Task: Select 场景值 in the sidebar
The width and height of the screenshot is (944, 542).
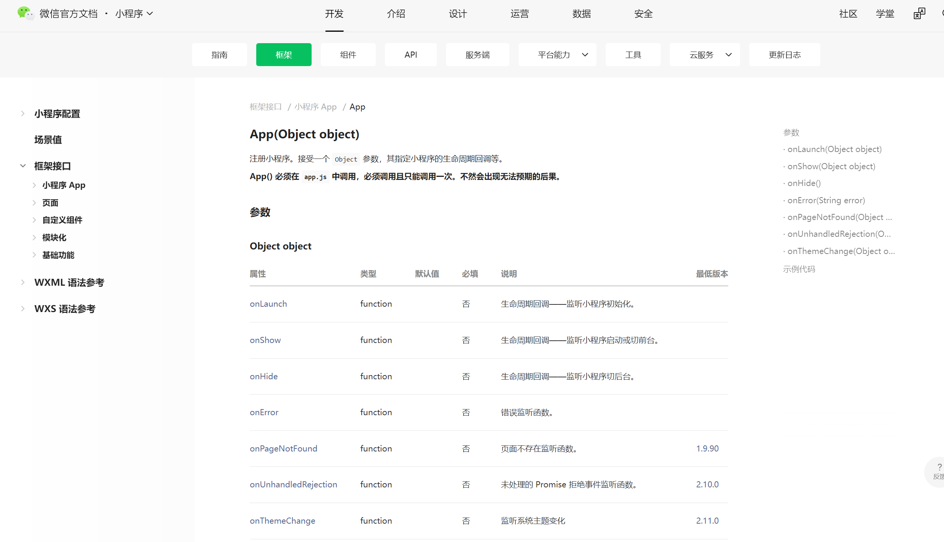Action: [x=48, y=140]
